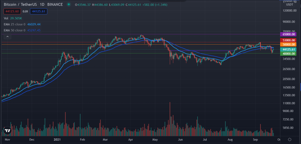
Task: Click the Mar label on time axis
Action: 106,139
